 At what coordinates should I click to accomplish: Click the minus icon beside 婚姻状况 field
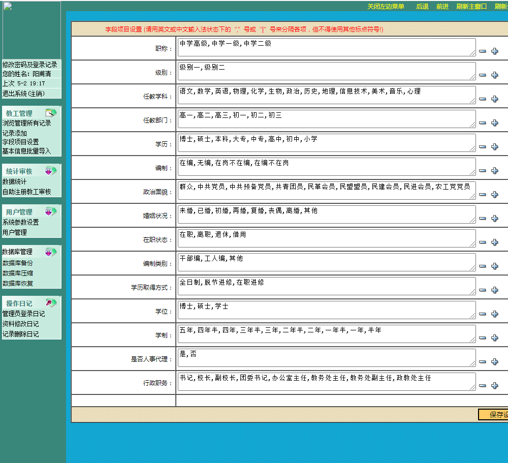(483, 219)
